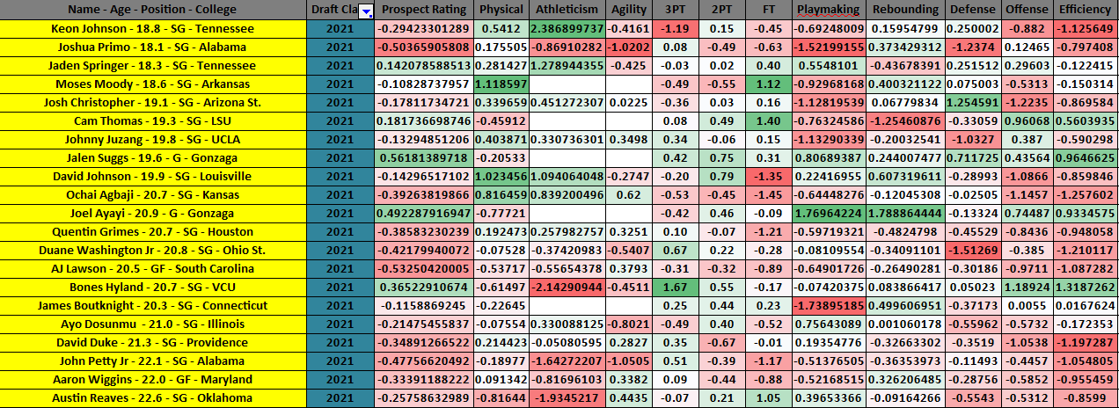1119x408 pixels.
Task: Select the 2021 draft class cell for Joel Ayayi
Action: pyautogui.click(x=341, y=214)
